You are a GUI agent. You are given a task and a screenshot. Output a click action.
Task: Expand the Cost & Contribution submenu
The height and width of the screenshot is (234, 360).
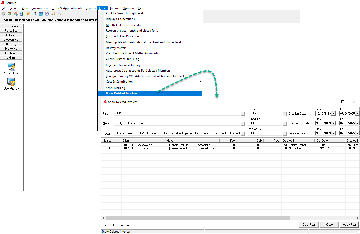(x=150, y=82)
